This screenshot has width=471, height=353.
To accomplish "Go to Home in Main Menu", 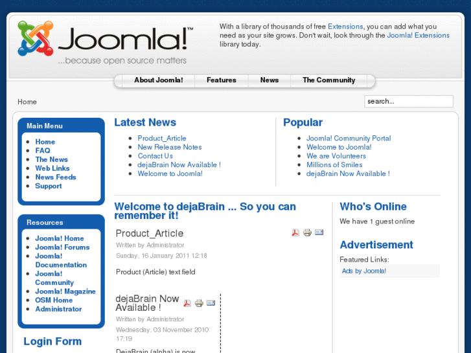I will 45,142.
